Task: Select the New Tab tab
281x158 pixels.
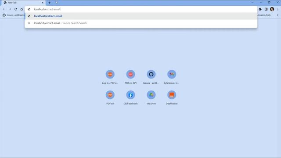Action: coord(23,3)
